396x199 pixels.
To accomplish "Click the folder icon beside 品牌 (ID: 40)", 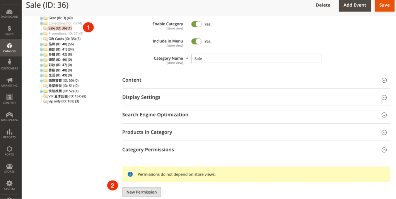I will point(46,44).
